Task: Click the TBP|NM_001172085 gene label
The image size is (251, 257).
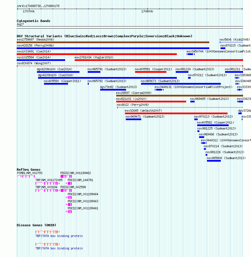Action: point(49,180)
